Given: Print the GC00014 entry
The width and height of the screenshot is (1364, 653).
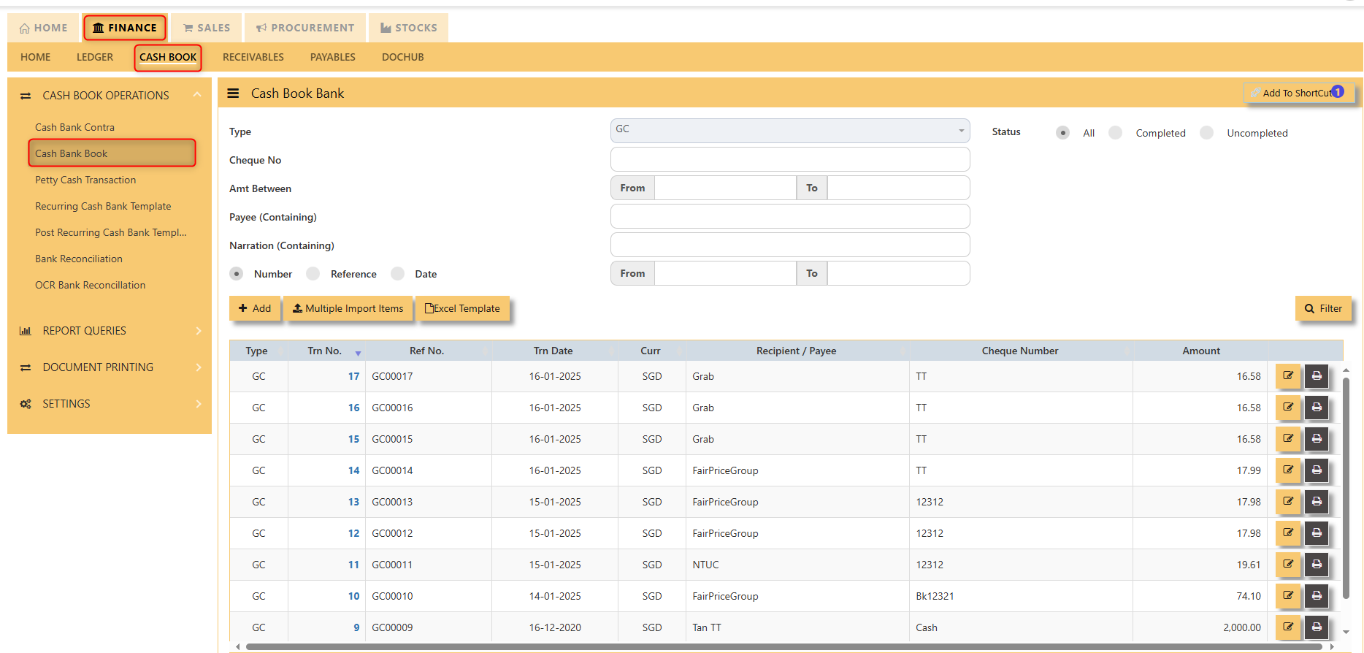Looking at the screenshot, I should point(1317,470).
